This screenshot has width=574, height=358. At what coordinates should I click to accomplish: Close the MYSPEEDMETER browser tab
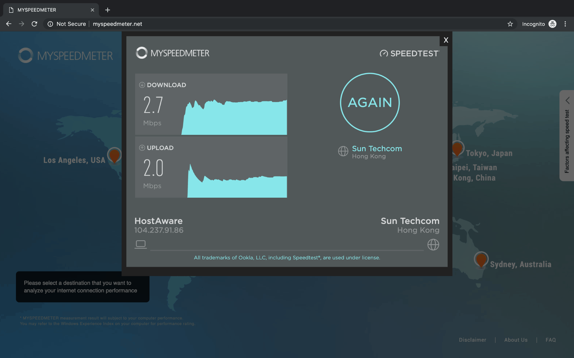point(92,10)
